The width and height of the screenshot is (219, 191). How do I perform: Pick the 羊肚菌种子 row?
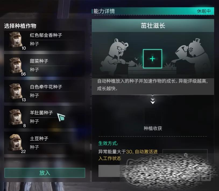44,117
